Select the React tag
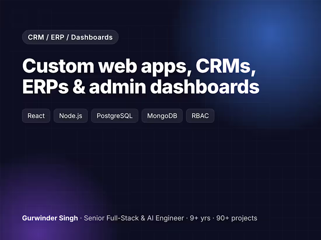The height and width of the screenshot is (240, 321). pos(36,116)
